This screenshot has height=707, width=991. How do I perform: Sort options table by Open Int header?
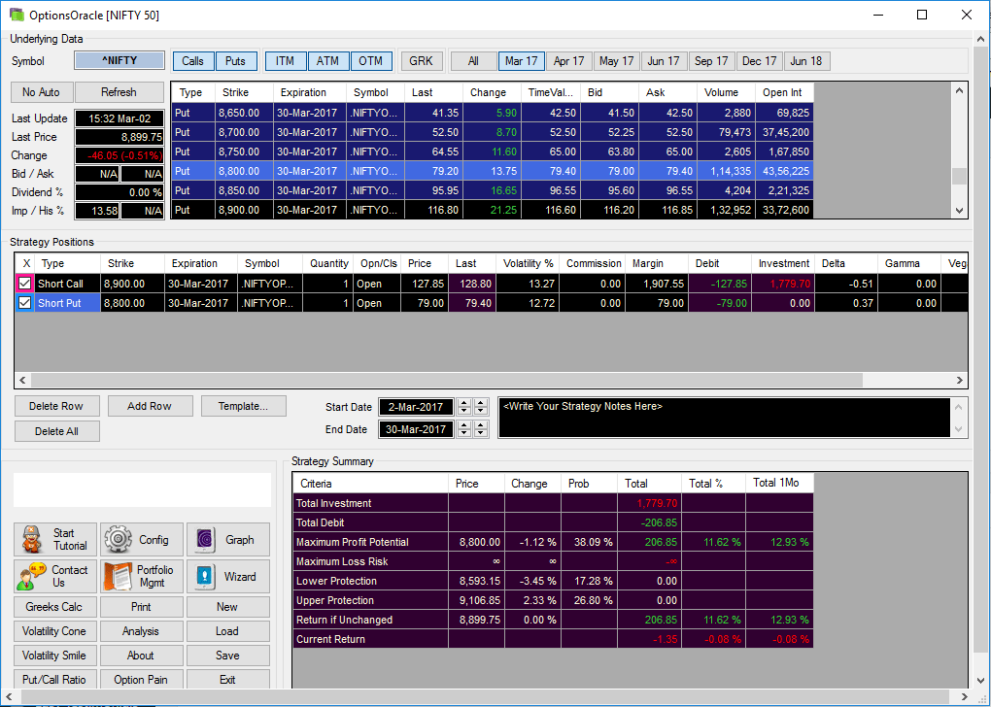click(784, 92)
